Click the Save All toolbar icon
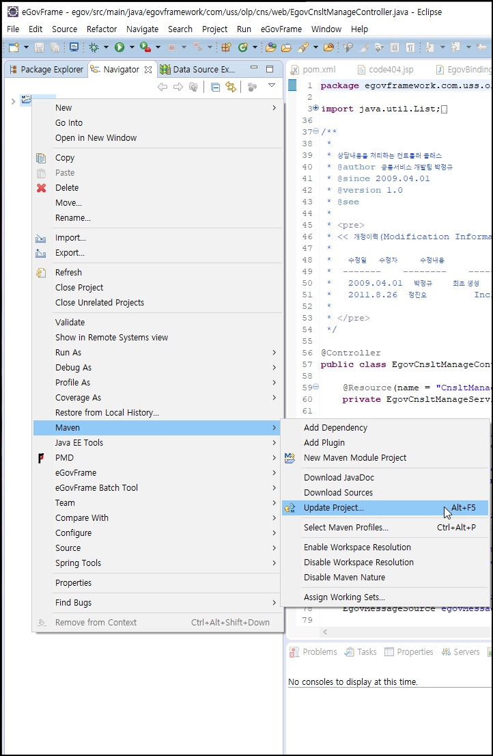The image size is (493, 756). click(55, 47)
